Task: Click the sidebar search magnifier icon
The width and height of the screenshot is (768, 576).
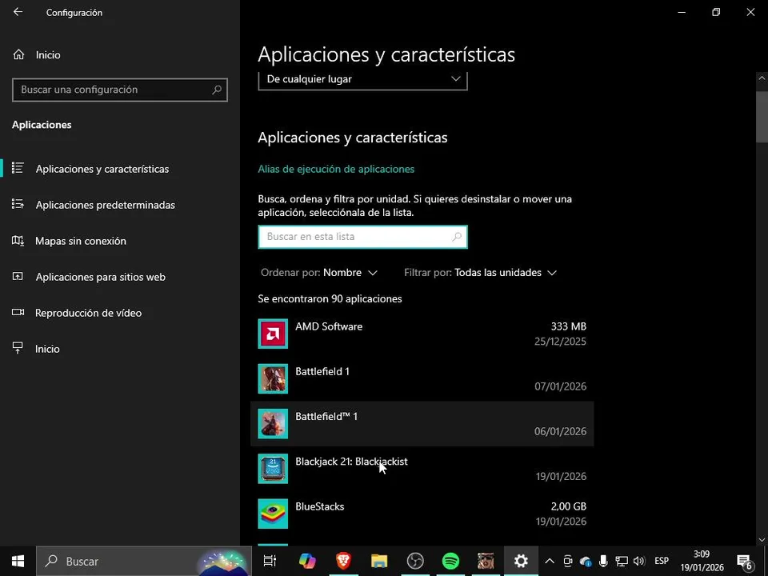Action: (x=217, y=90)
